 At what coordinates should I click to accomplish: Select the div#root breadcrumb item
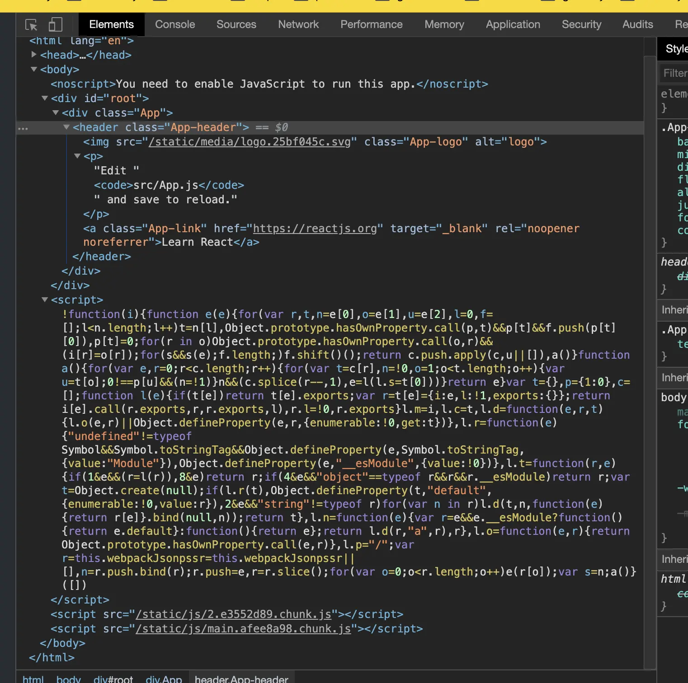[113, 679]
